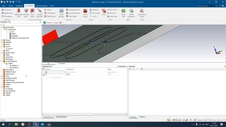Run the Intersection Check
Image resolution: width=226 pixels, height=127 pixels.
pos(142,13)
